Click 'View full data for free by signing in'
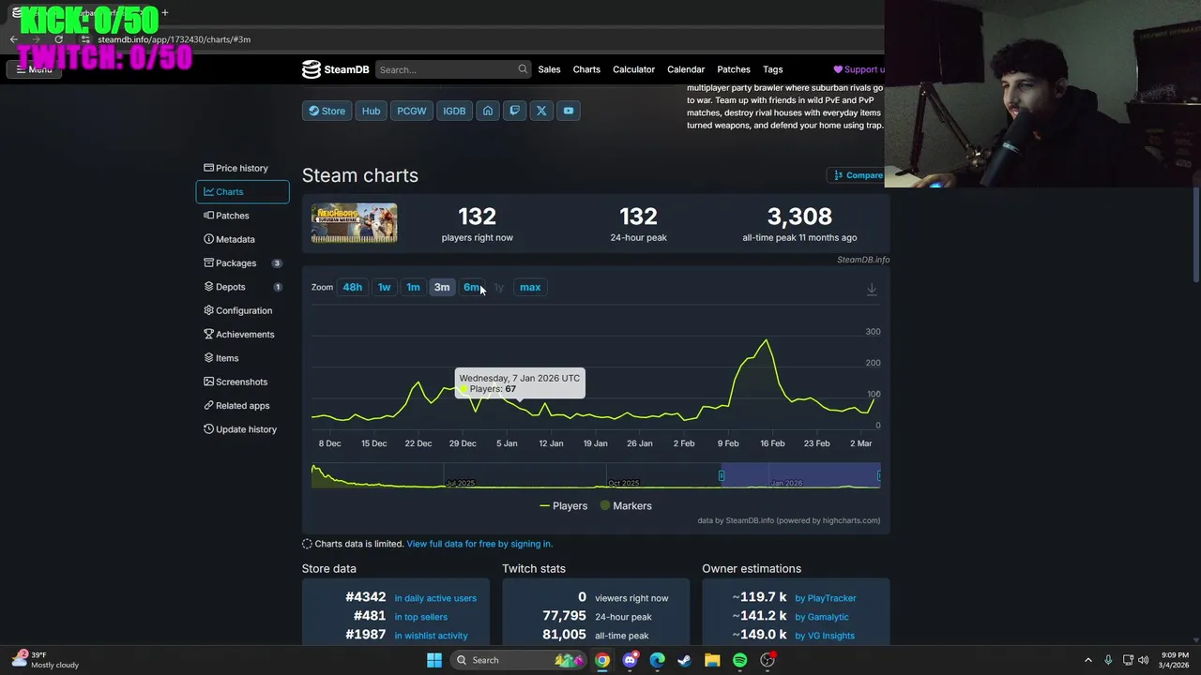This screenshot has width=1201, height=675. (479, 544)
